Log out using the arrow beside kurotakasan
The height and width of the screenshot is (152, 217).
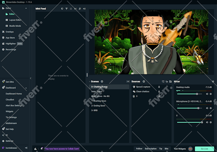tap(26, 148)
